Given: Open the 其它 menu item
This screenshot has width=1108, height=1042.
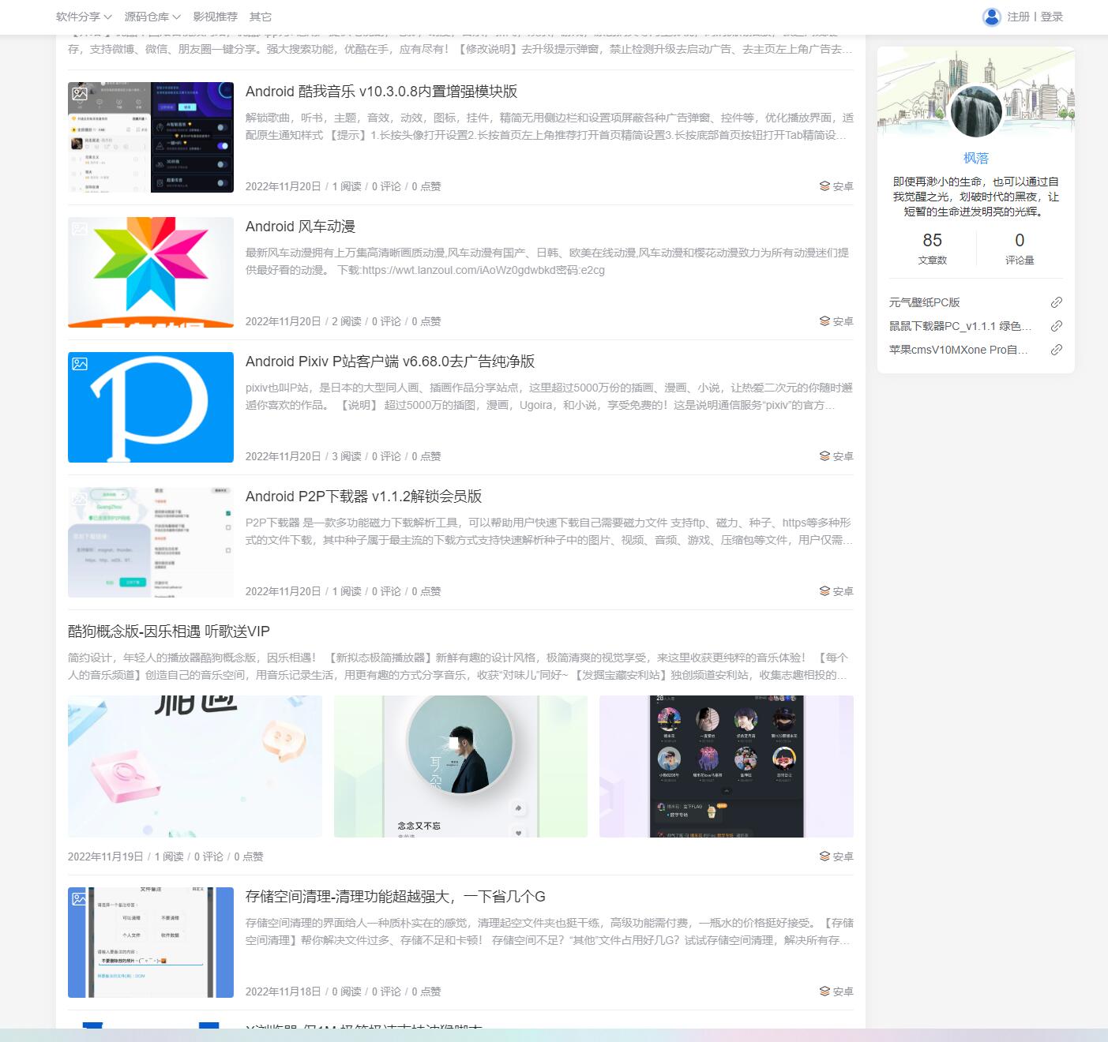Looking at the screenshot, I should [x=260, y=17].
